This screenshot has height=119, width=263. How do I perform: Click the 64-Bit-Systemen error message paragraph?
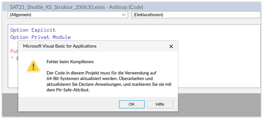point(109,82)
